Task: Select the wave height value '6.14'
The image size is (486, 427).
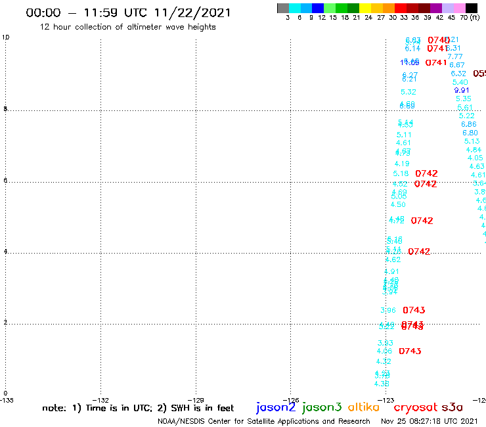Action: tap(412, 49)
